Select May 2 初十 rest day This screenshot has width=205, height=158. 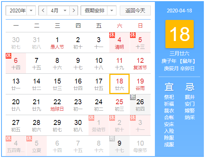(x=119, y=125)
